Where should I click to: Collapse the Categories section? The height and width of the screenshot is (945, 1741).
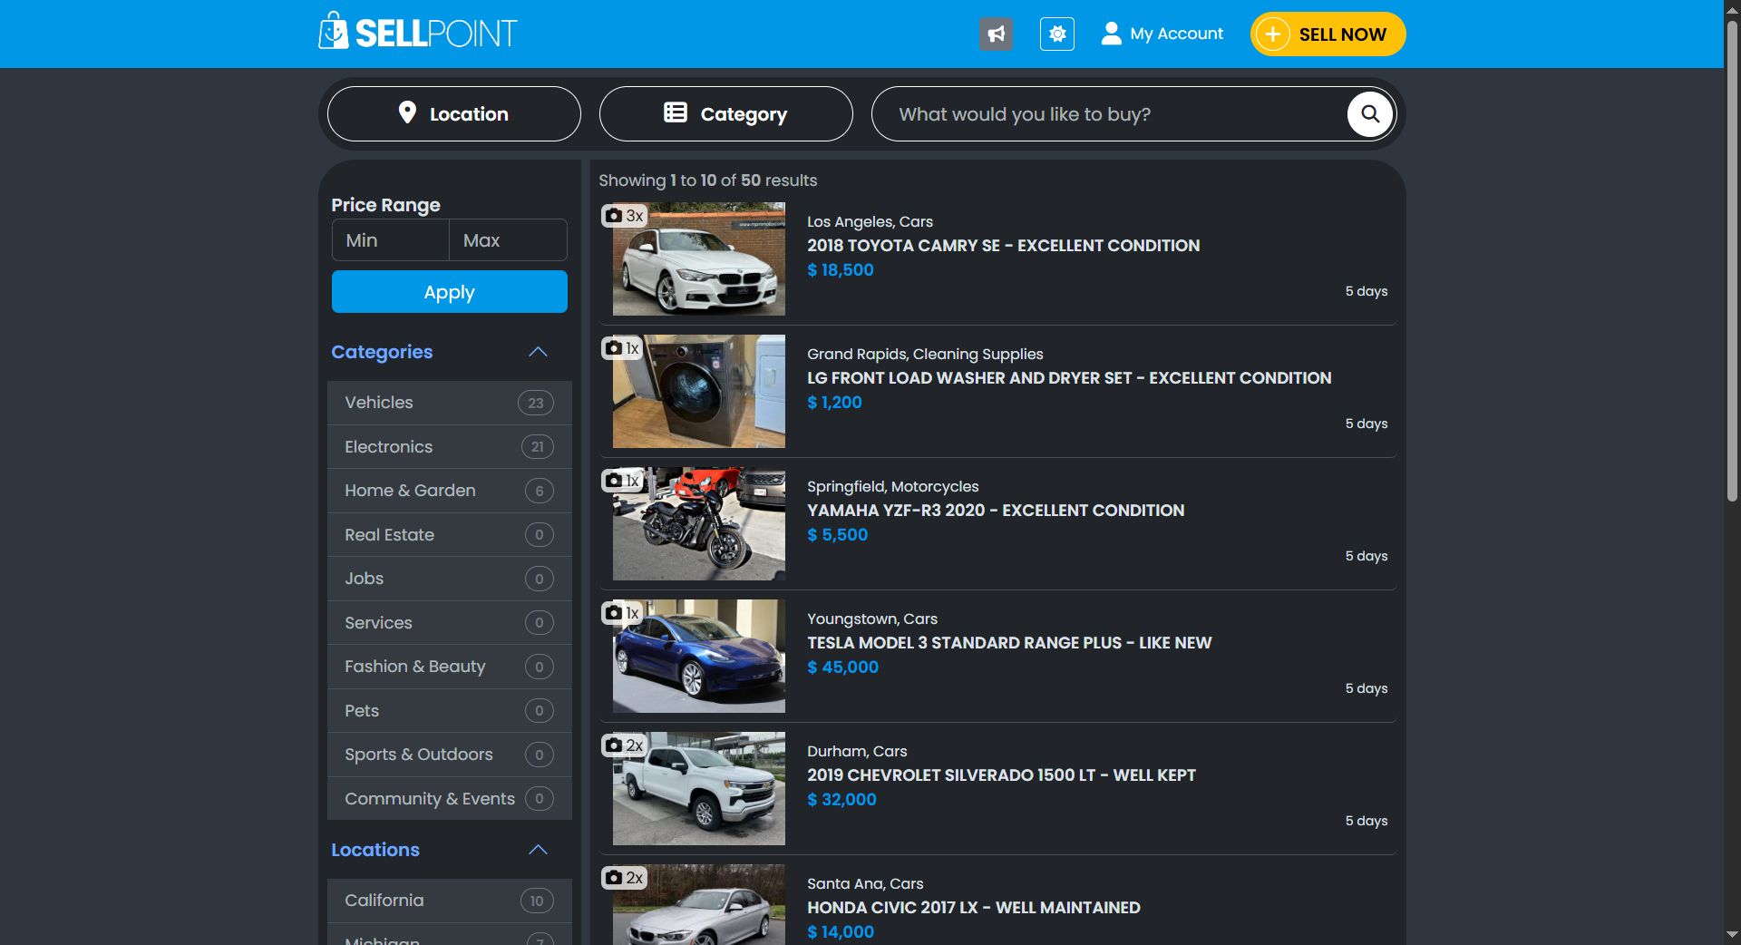[x=538, y=352]
